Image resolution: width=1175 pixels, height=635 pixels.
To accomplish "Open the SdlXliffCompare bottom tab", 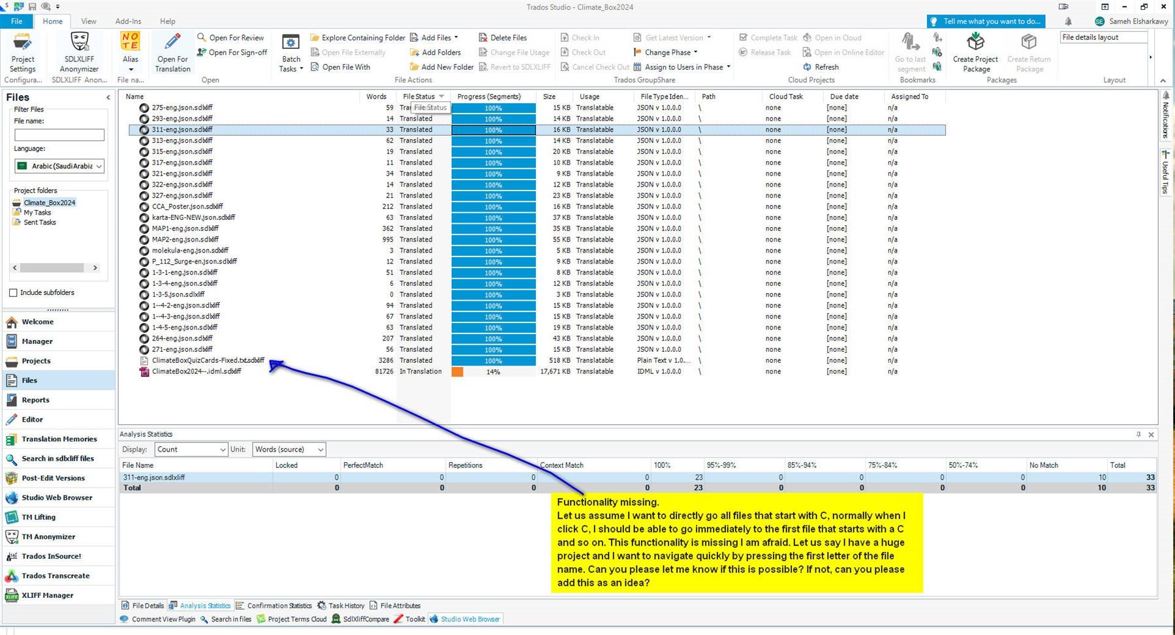I will tap(360, 619).
